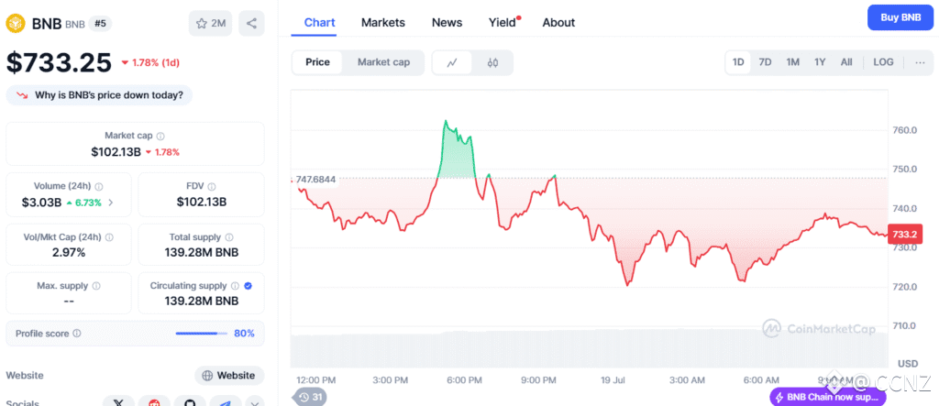The height and width of the screenshot is (406, 939).
Task: Add BNB to watchlist via star button
Action: coord(210,23)
